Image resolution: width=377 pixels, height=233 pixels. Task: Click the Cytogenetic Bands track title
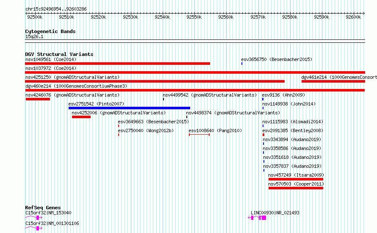point(50,31)
